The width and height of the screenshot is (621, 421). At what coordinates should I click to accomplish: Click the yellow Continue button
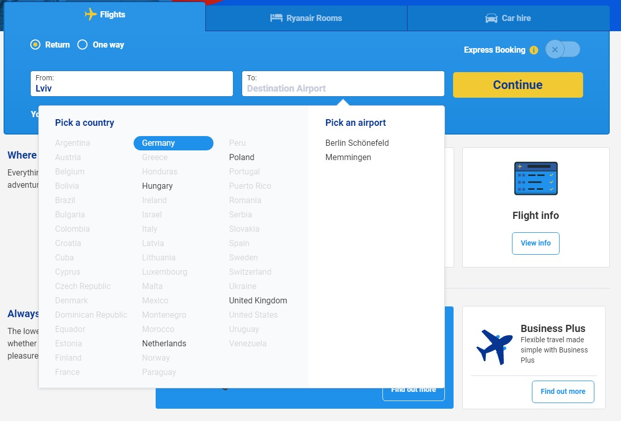point(518,85)
